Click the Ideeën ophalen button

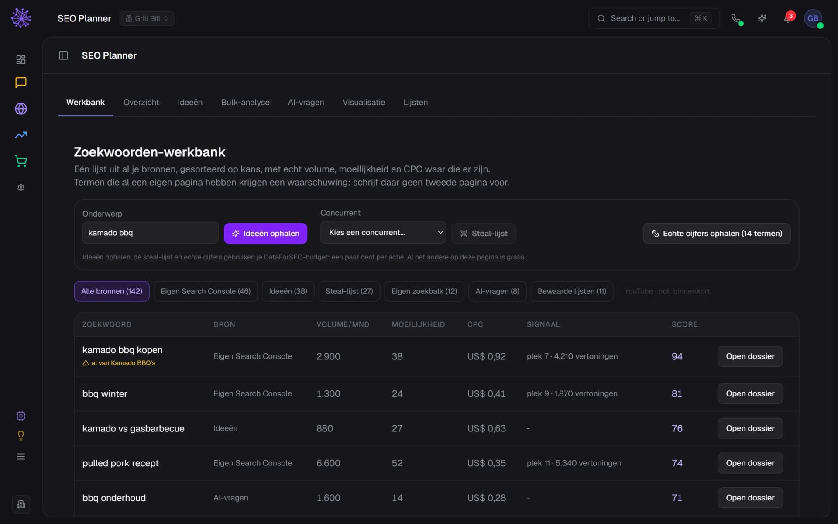point(265,234)
